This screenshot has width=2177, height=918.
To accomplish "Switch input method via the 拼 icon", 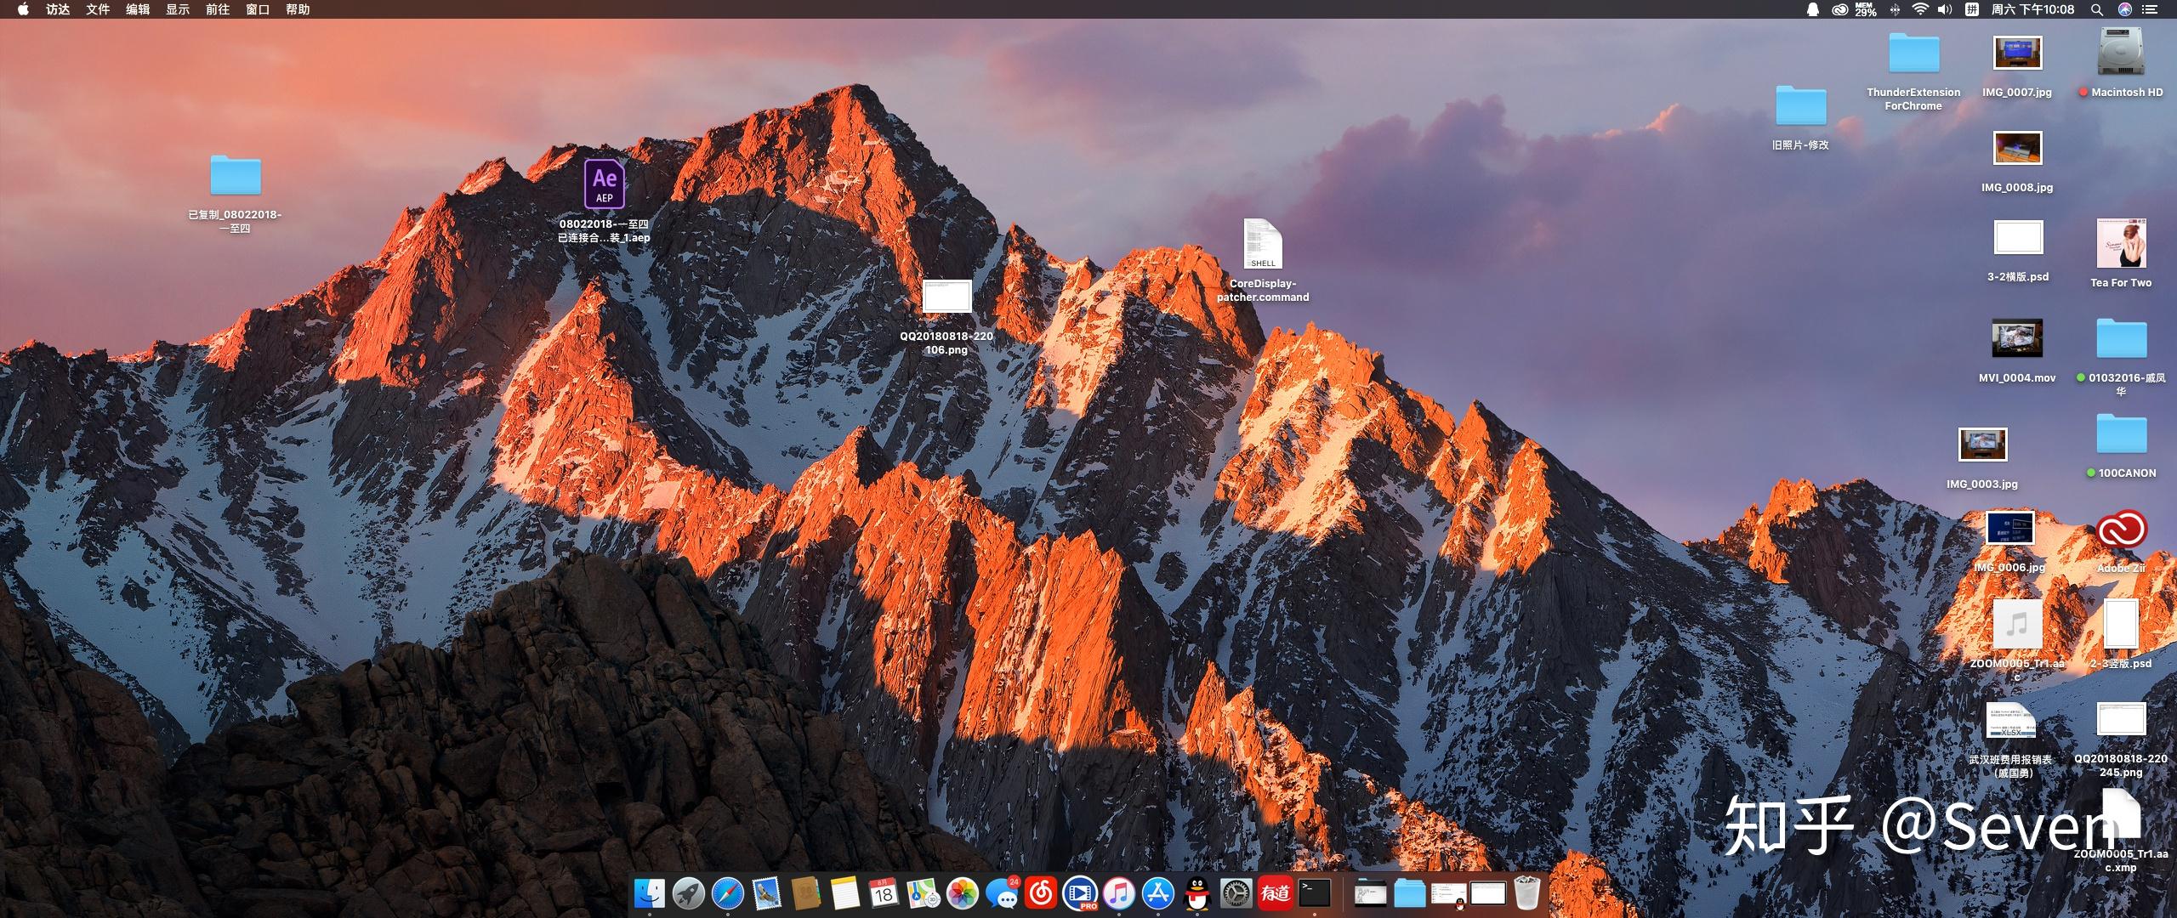I will coord(1974,9).
